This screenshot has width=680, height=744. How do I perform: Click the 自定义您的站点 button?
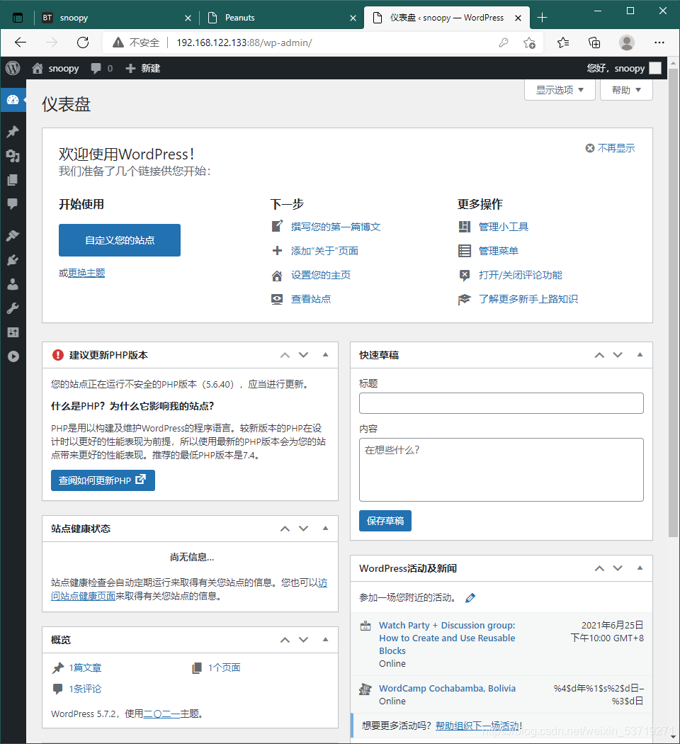click(x=120, y=240)
